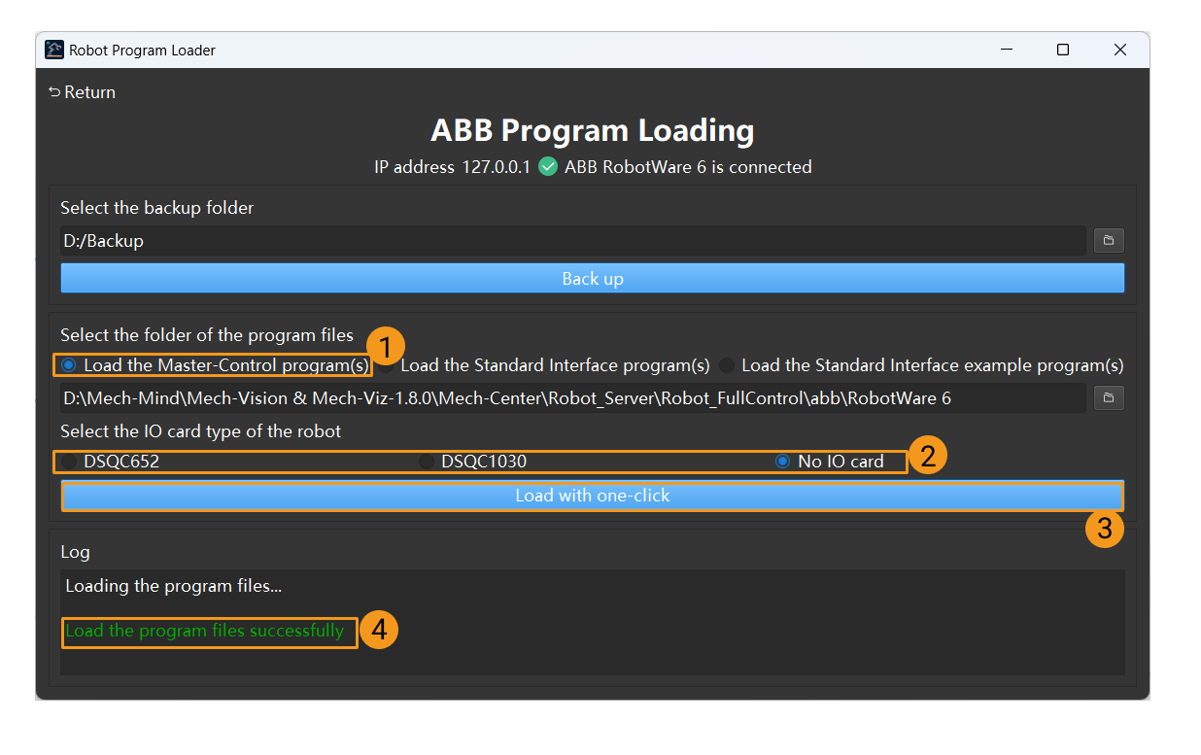
Task: Minimize the Robot Program Loader window
Action: coord(1006,49)
